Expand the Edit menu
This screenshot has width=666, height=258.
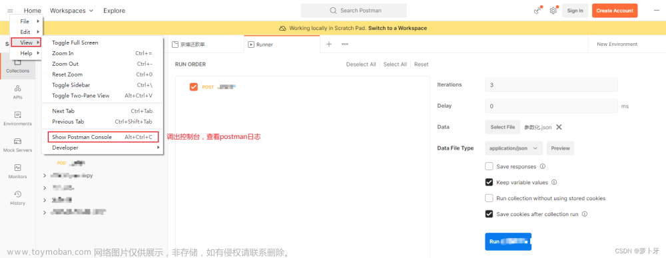pos(26,32)
